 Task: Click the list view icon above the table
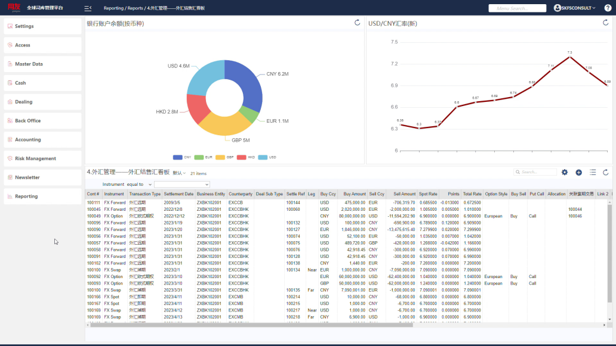[592, 172]
